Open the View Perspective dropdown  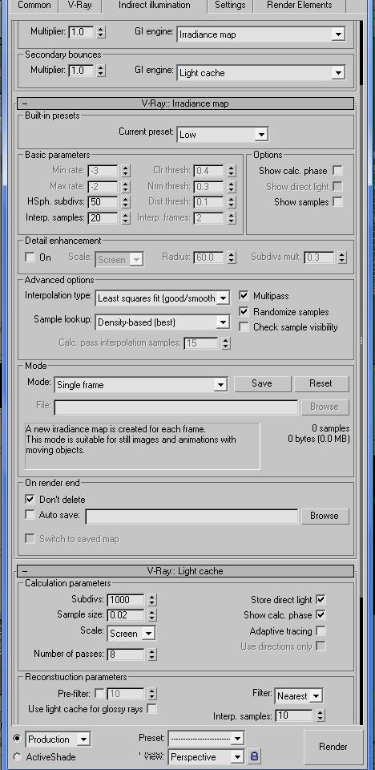tap(206, 756)
